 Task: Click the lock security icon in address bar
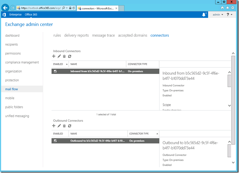click(70, 8)
